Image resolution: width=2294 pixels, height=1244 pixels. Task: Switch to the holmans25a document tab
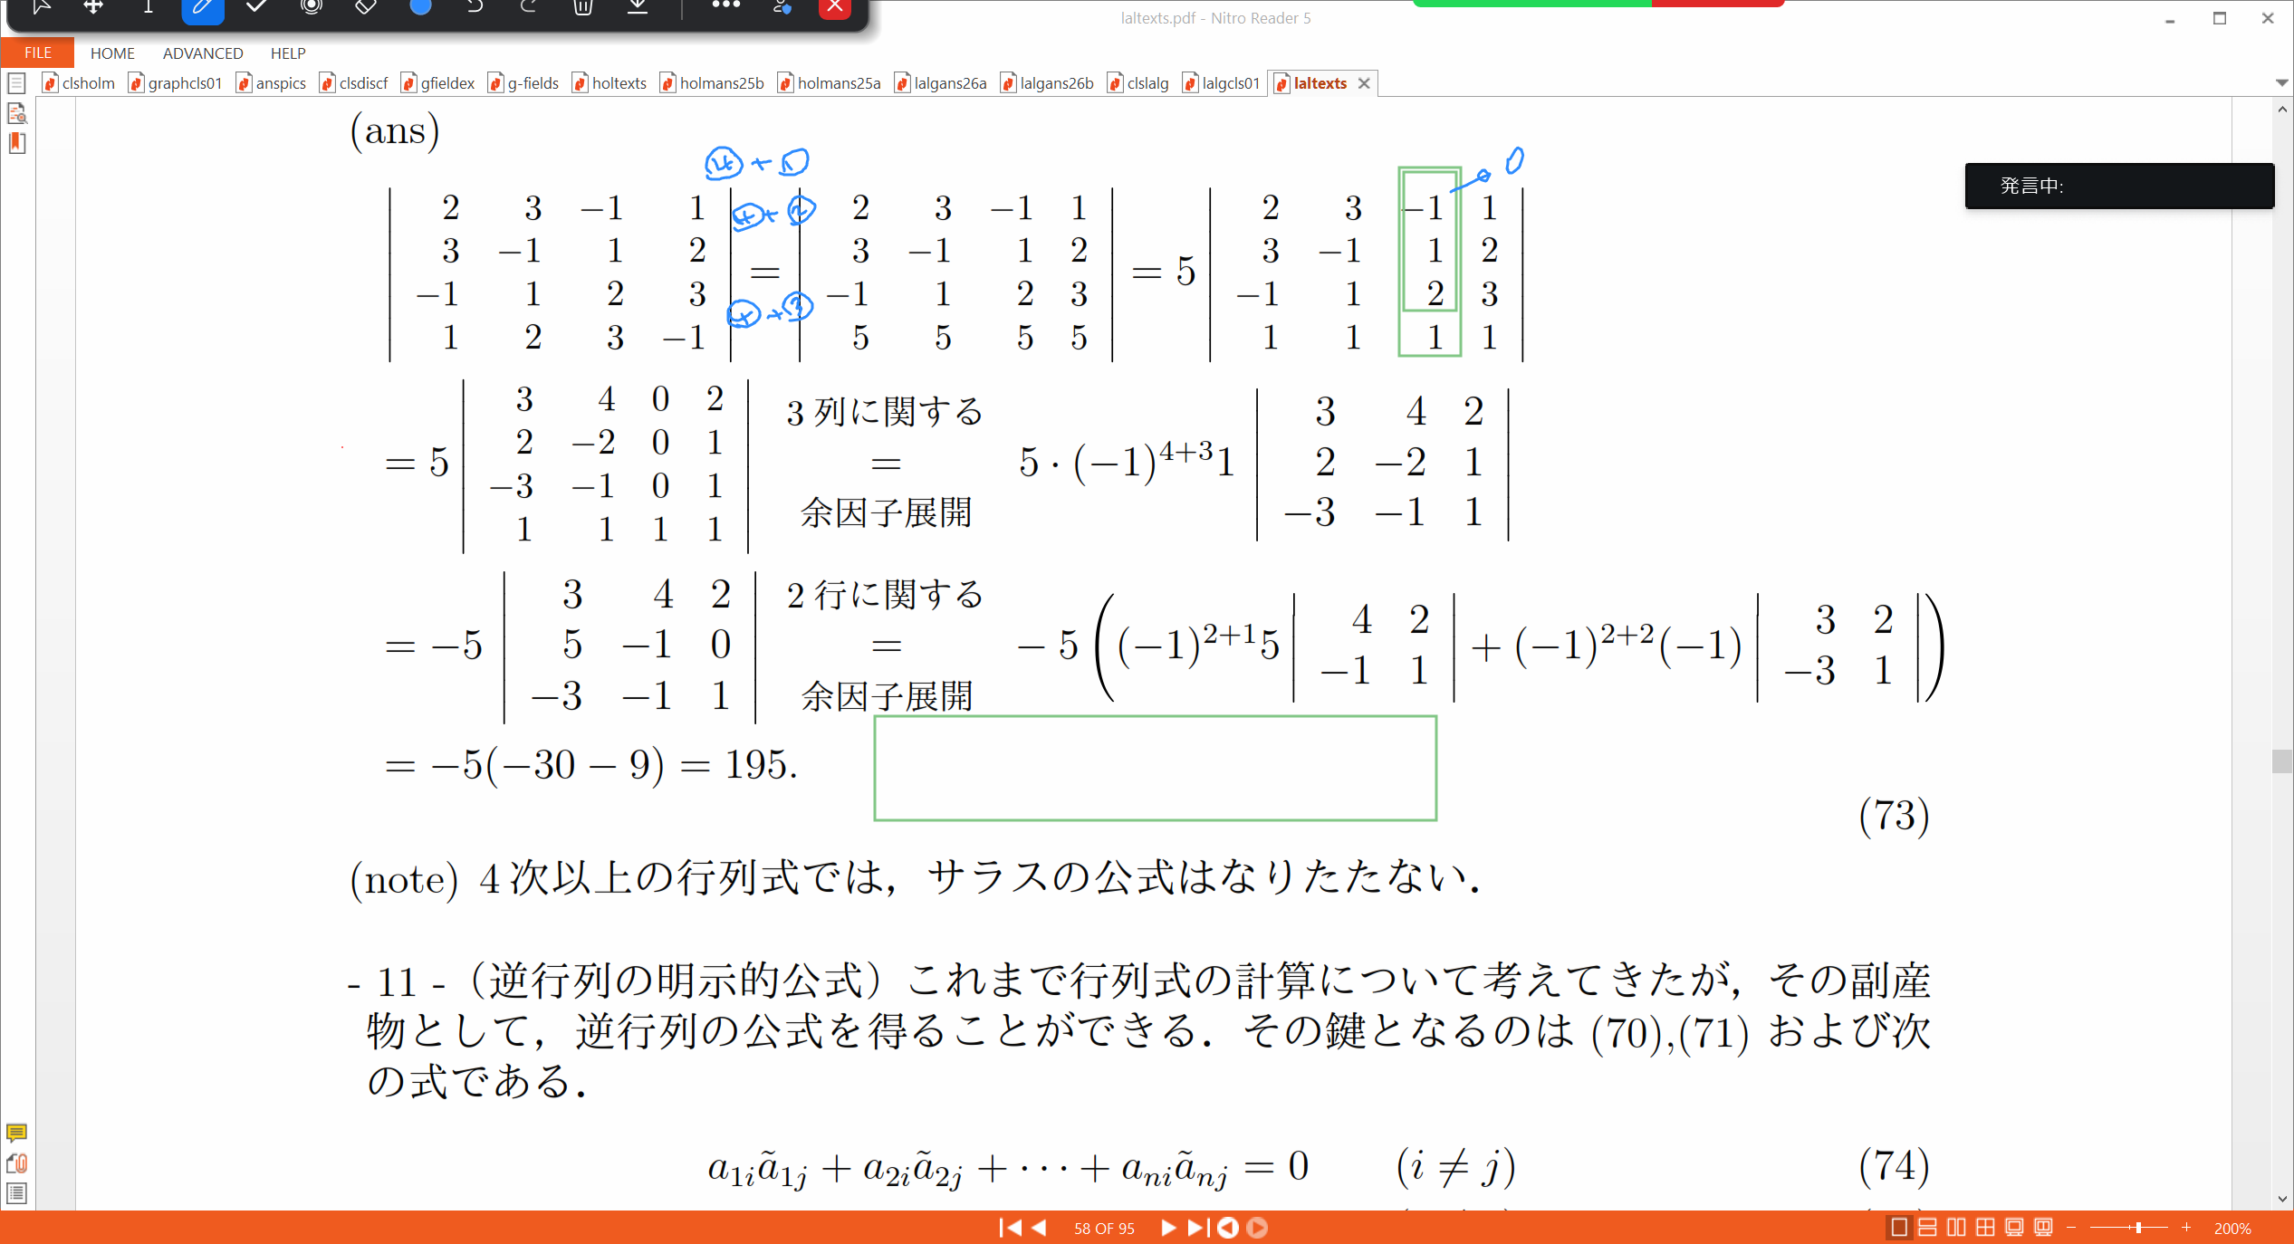pos(830,83)
